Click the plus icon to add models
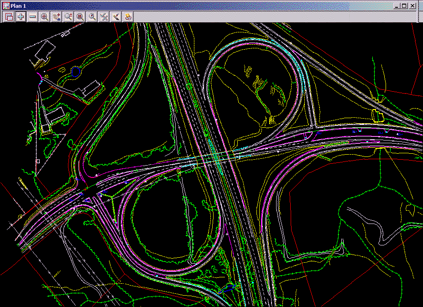 coord(21,17)
